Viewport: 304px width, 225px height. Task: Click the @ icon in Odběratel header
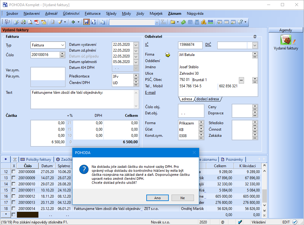pos(255,37)
